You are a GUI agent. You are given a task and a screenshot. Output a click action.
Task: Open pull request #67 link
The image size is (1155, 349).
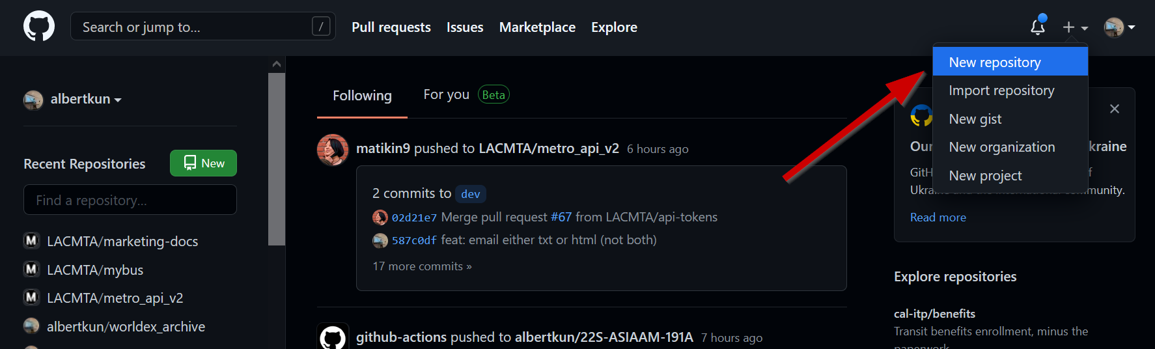coord(561,217)
